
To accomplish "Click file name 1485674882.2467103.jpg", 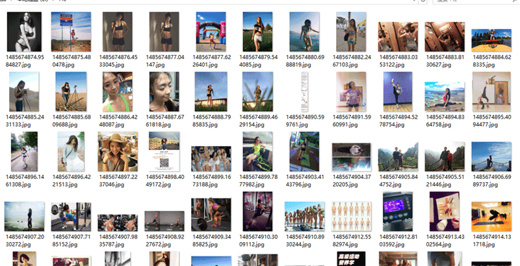I will 352,61.
